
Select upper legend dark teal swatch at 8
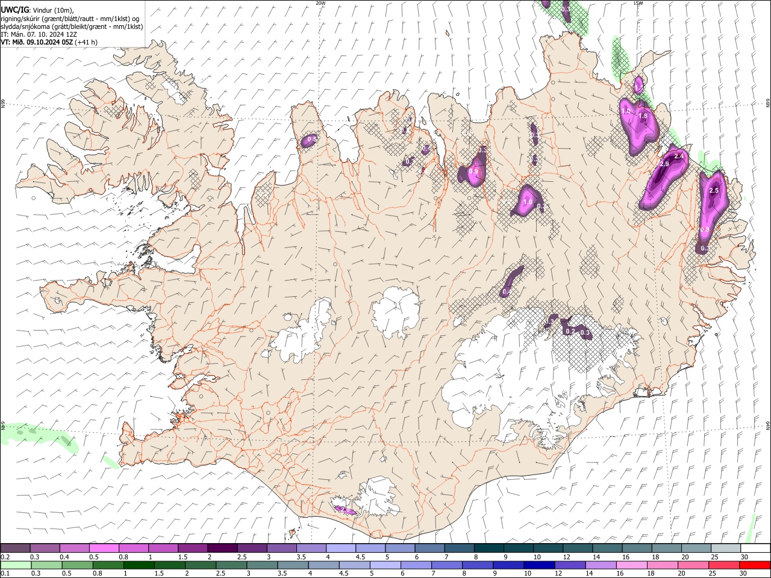pos(488,548)
